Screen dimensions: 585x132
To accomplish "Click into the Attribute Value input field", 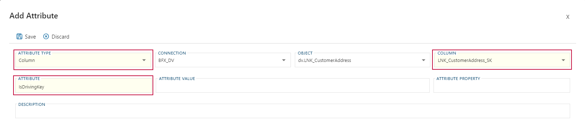I will (x=293, y=86).
